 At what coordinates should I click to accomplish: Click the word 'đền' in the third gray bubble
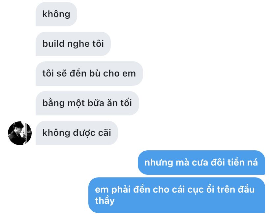click(x=78, y=73)
